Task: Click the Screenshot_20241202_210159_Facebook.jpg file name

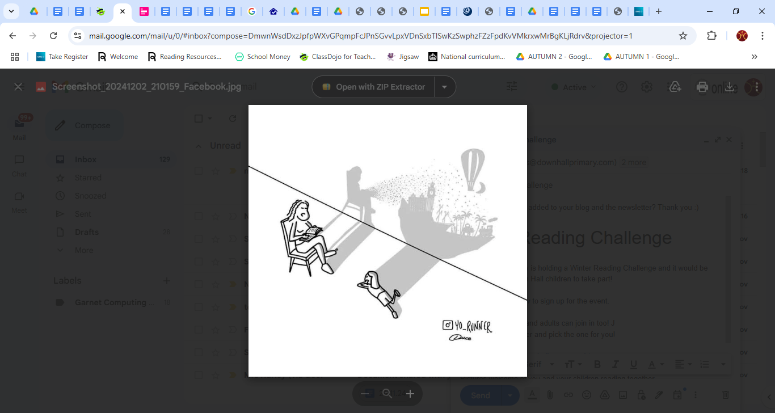Action: (146, 87)
